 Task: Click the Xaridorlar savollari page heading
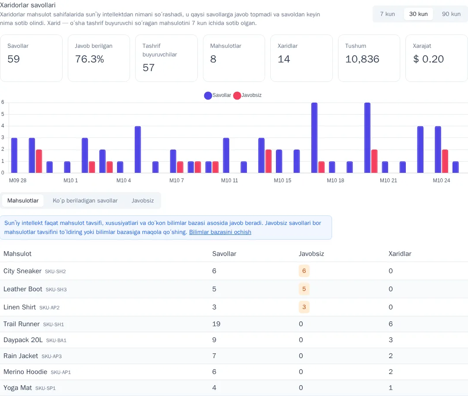coord(28,5)
